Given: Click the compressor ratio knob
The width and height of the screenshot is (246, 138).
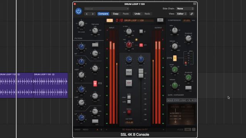Looking at the screenshot, I should [x=175, y=31].
